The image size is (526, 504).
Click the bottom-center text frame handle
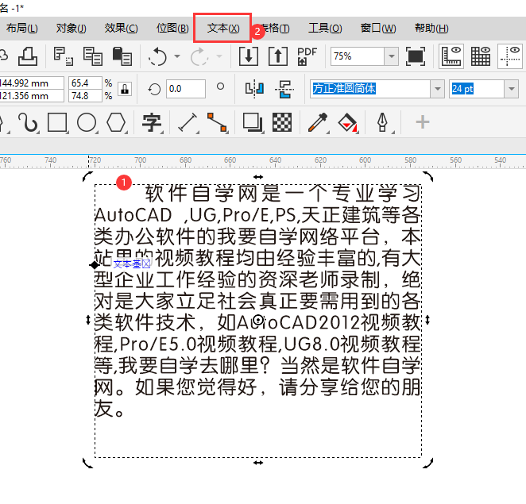[x=258, y=463]
